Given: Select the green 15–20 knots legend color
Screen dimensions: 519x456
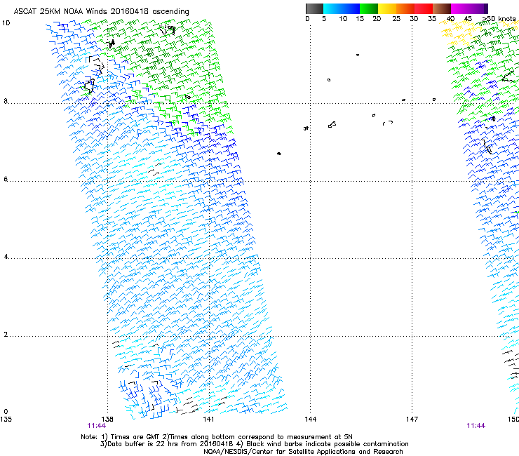Looking at the screenshot, I should click(369, 8).
